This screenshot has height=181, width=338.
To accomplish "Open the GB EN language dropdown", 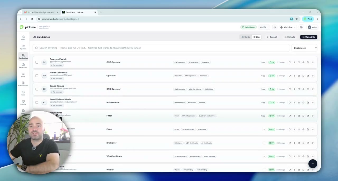I will pyautogui.click(x=264, y=27).
